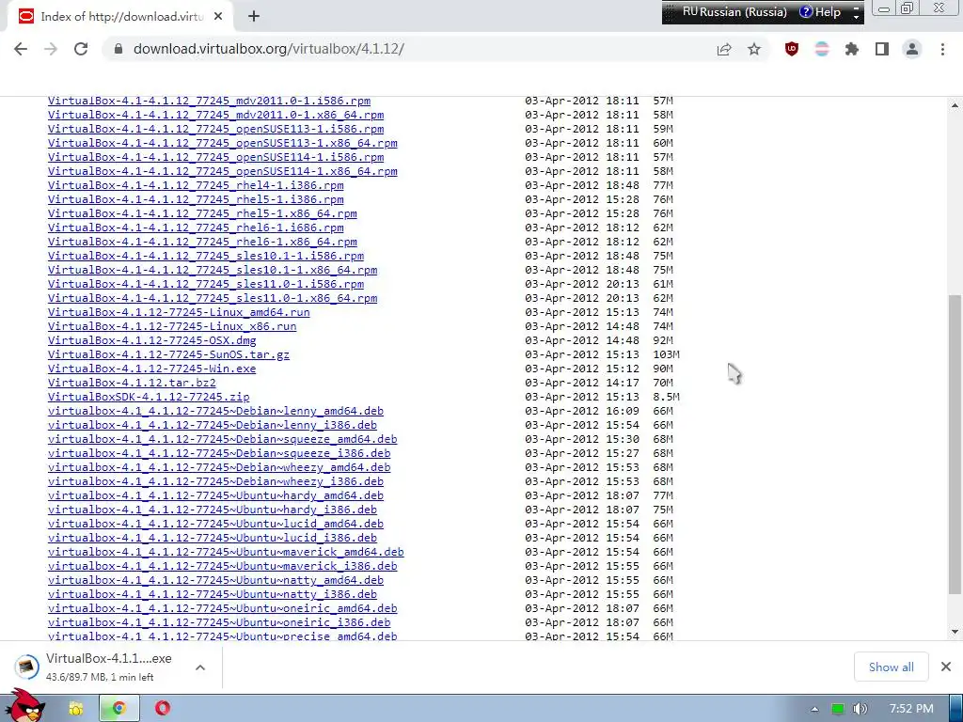Launch Opera from the taskbar

[162, 709]
